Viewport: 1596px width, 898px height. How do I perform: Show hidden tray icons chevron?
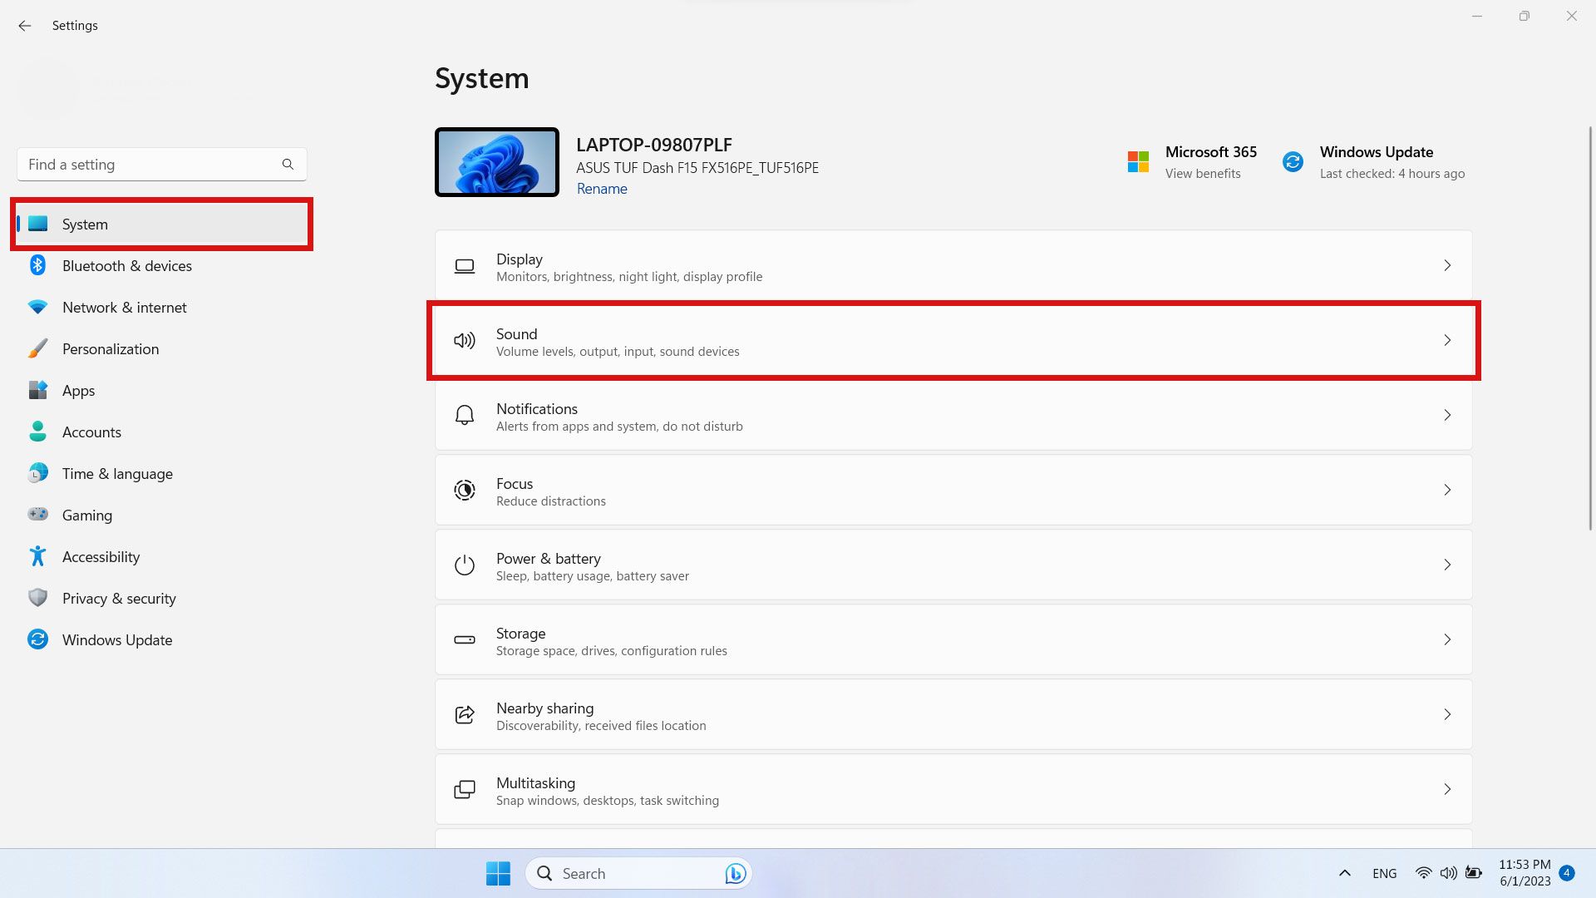pyautogui.click(x=1345, y=873)
